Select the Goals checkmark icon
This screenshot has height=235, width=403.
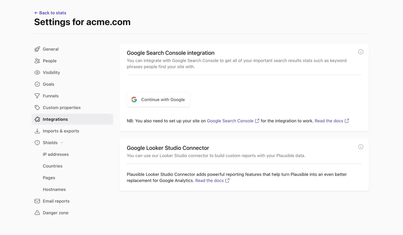pos(37,84)
